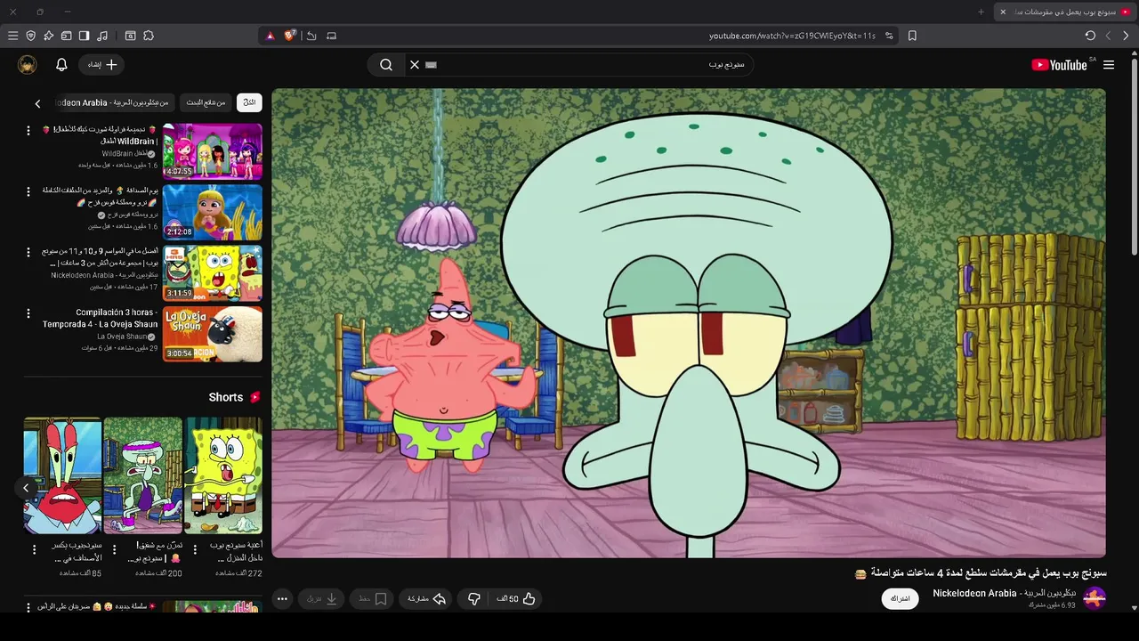The image size is (1139, 641).
Task: Select the SpongeBob YouTube browser tab
Action: click(x=1066, y=12)
